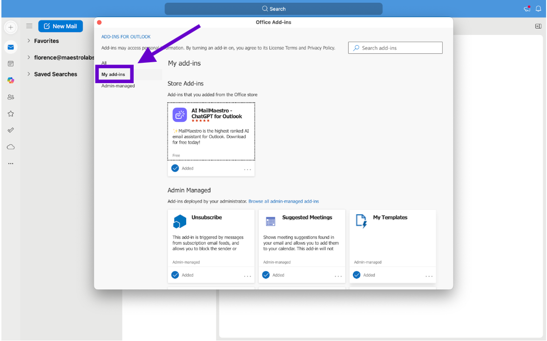The width and height of the screenshot is (547, 341).
Task: Open the notifications bell icon
Action: click(x=538, y=9)
